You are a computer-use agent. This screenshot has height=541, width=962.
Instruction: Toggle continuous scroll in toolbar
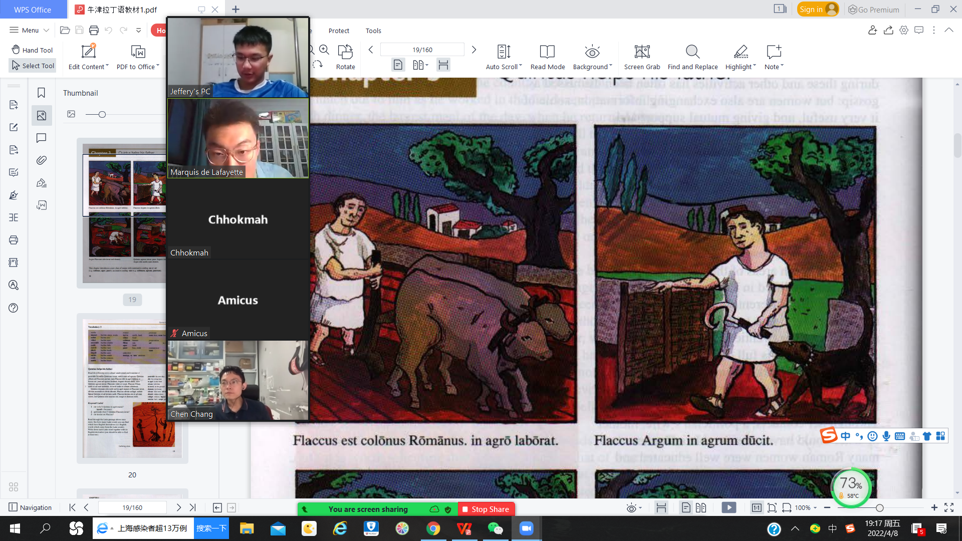[x=443, y=65]
